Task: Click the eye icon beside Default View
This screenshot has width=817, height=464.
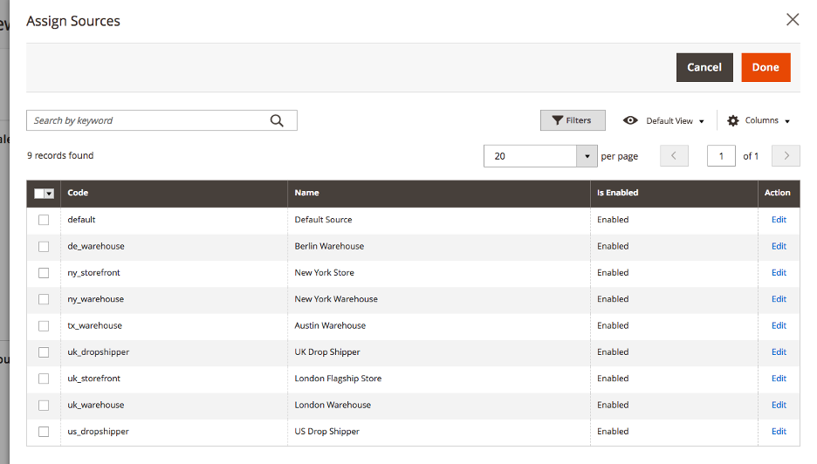Action: pos(630,120)
